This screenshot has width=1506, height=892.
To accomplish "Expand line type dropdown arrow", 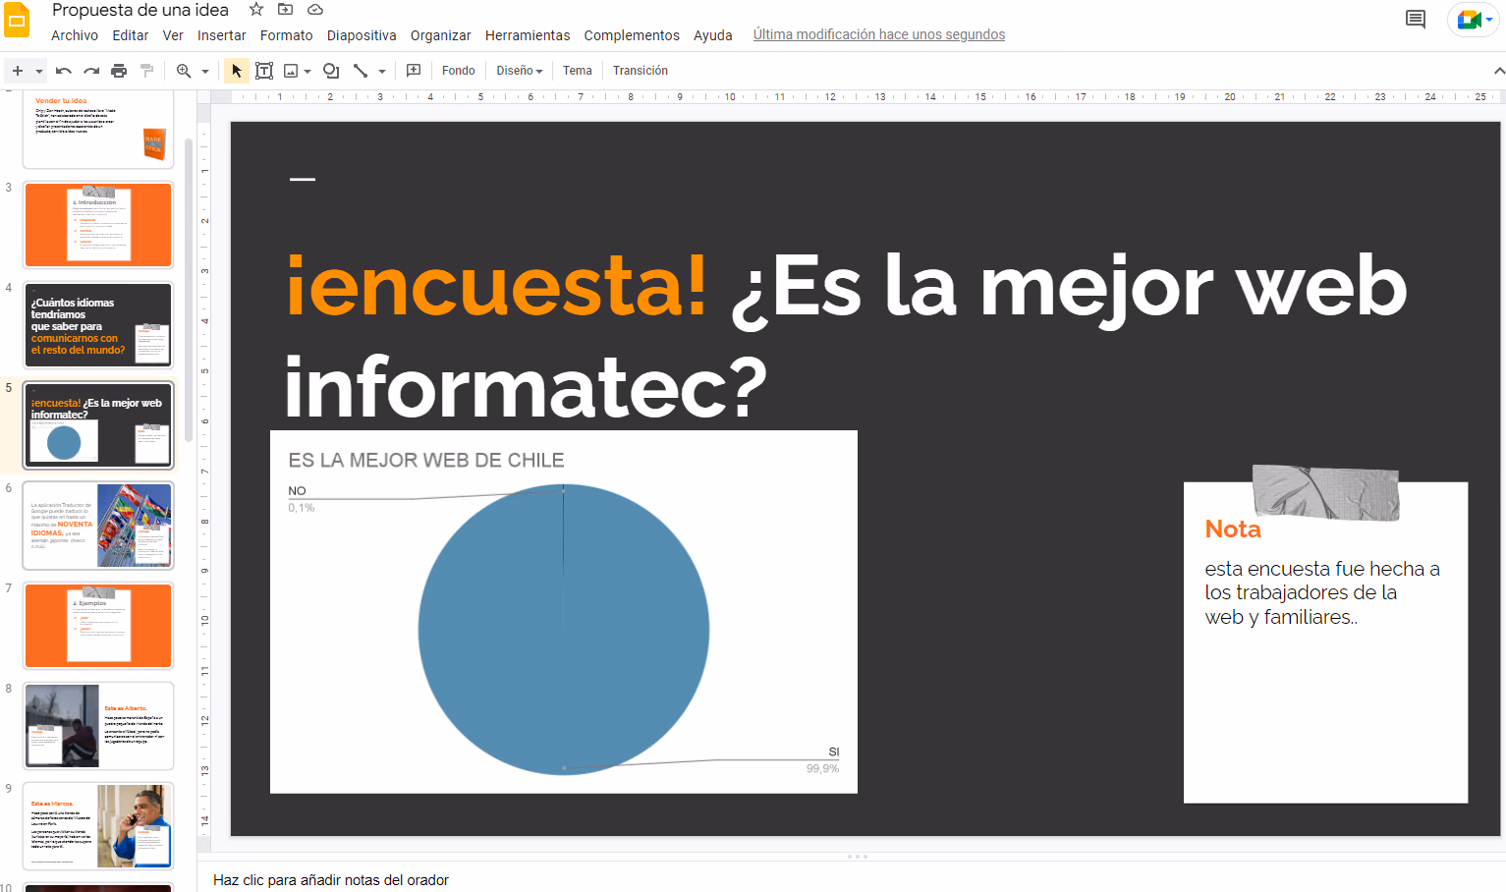I will point(382,71).
